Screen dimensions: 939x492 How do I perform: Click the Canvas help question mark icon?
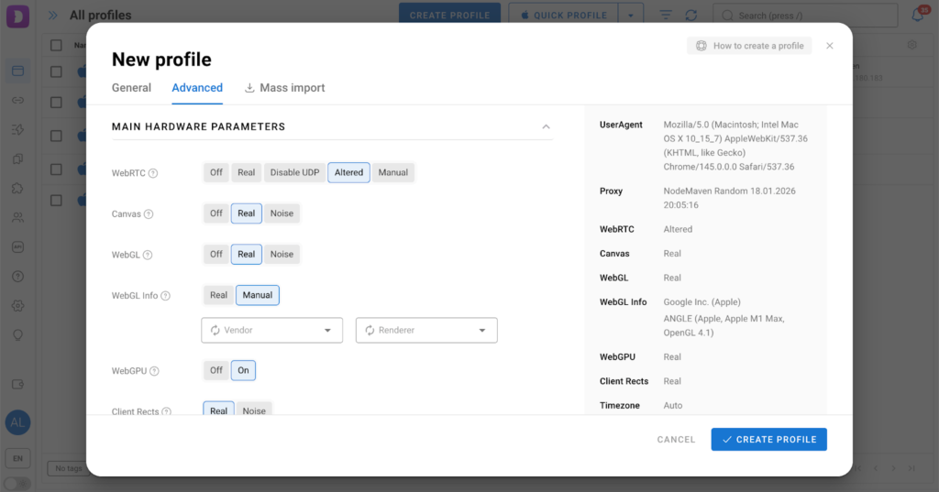[149, 214]
